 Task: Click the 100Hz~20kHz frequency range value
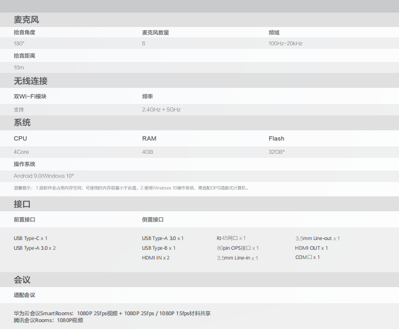pos(285,44)
